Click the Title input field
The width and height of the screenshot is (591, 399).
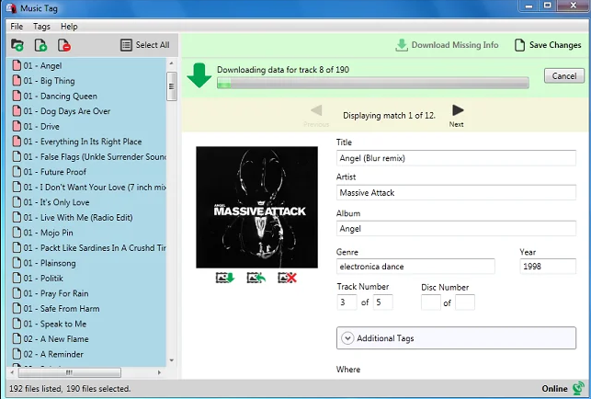point(456,158)
